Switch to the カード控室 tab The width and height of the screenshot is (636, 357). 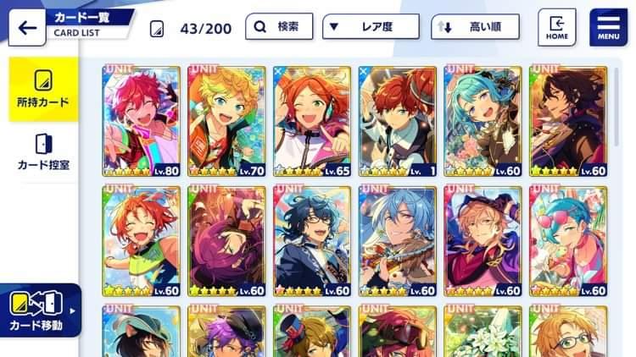click(43, 152)
